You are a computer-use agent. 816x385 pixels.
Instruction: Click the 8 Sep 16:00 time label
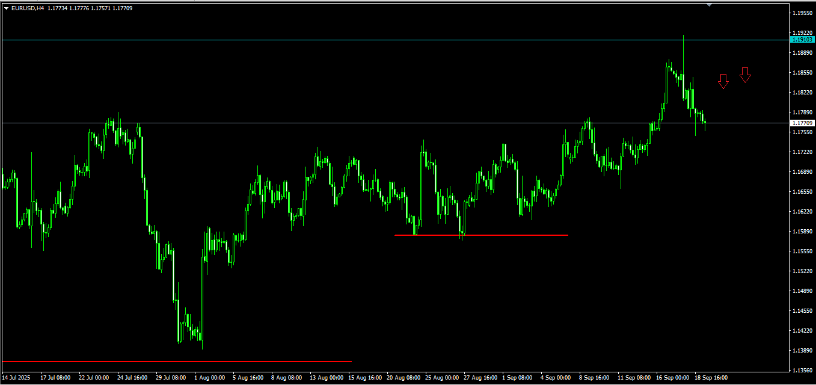coord(595,378)
